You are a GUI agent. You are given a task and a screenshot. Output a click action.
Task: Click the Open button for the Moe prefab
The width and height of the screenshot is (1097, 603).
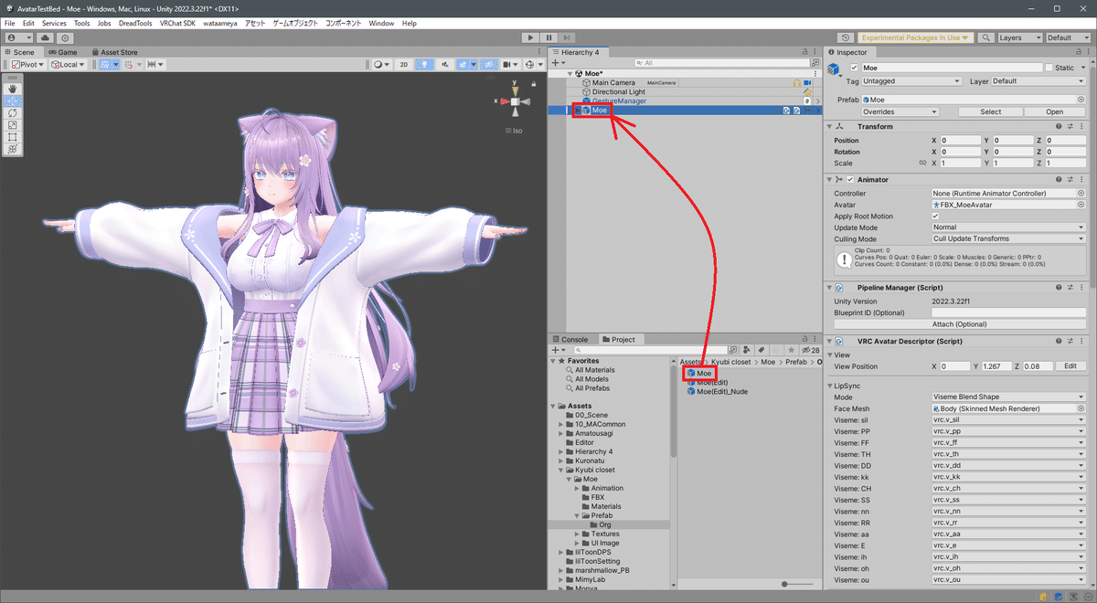click(1054, 111)
